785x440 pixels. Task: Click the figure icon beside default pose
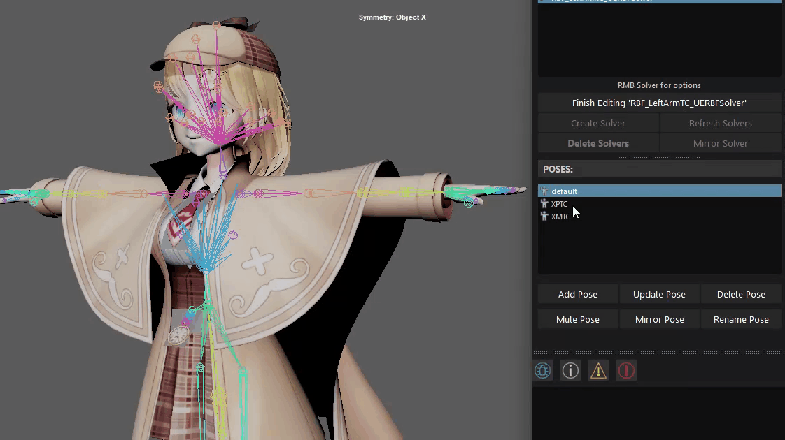click(x=544, y=191)
